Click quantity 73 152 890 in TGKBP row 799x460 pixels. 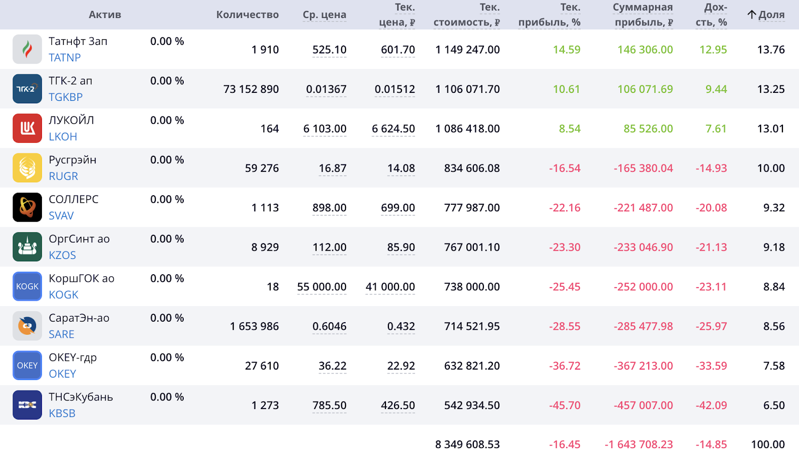click(x=251, y=89)
